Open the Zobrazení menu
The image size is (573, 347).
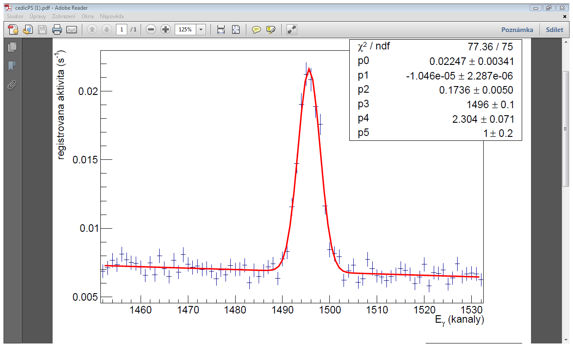coord(64,16)
